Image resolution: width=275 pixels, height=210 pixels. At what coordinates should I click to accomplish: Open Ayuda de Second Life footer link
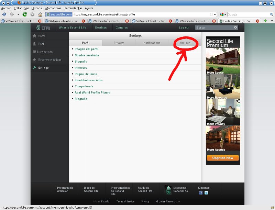click(145, 189)
